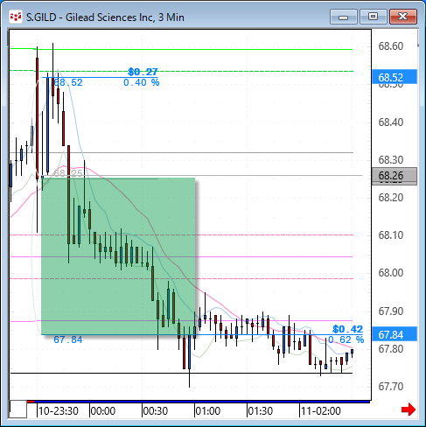Image resolution: width=426 pixels, height=427 pixels.
Task: Select the 67.84 blue price marker
Action: coord(395,334)
